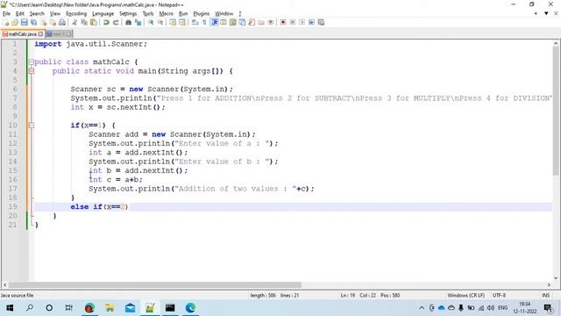This screenshot has height=316, width=561.
Task: Cut selection with the scissors icon
Action: [75, 22]
